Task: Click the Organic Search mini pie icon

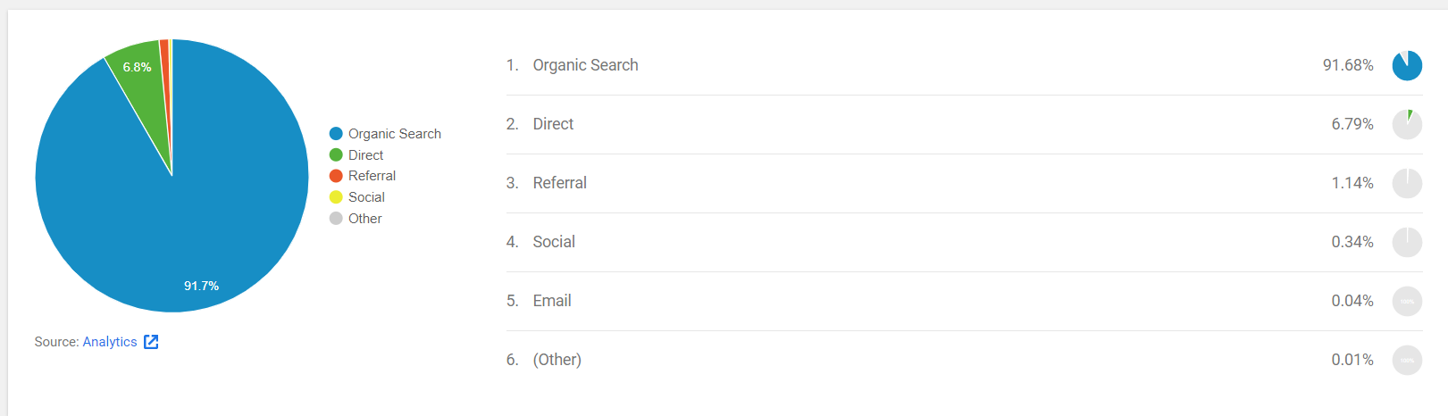Action: coord(1407,65)
